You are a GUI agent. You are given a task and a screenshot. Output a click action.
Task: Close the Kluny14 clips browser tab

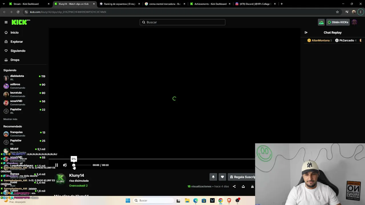(x=94, y=4)
